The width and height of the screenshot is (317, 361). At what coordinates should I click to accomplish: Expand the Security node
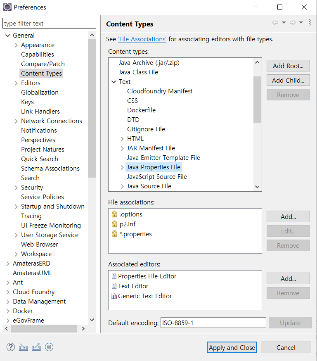[x=16, y=188]
